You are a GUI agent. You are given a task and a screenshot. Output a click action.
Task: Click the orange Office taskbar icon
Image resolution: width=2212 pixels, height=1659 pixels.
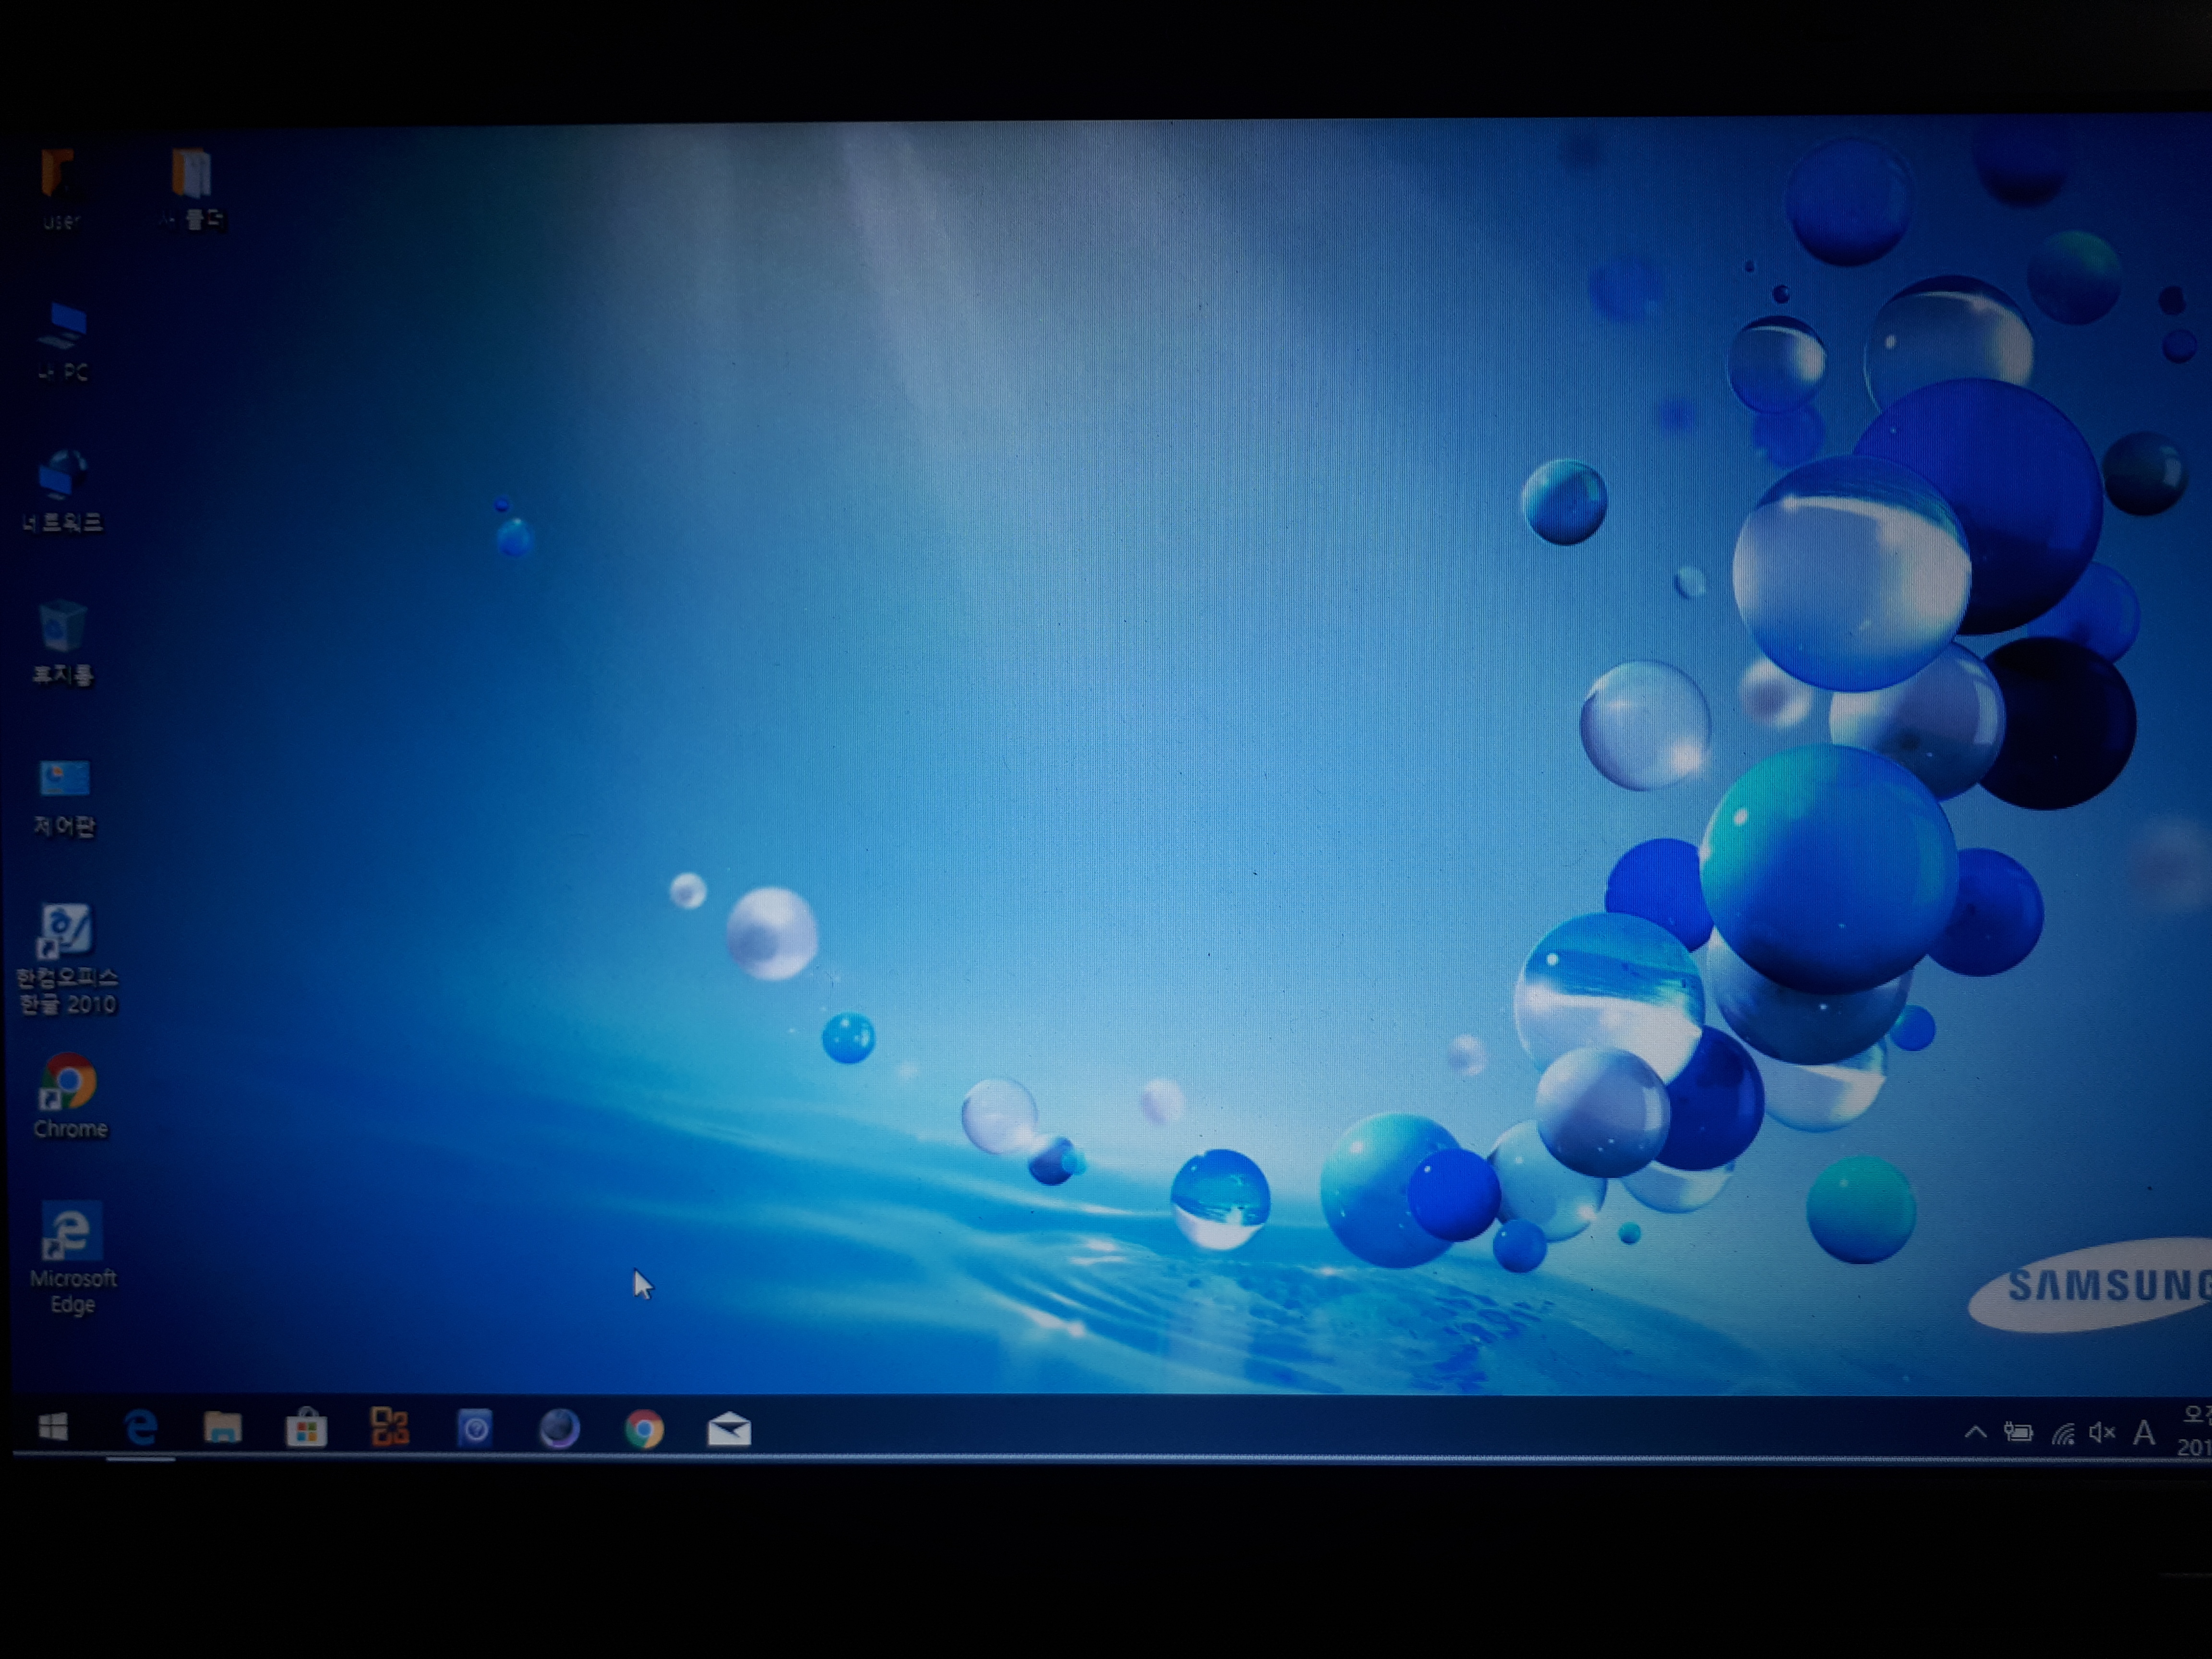click(x=389, y=1427)
